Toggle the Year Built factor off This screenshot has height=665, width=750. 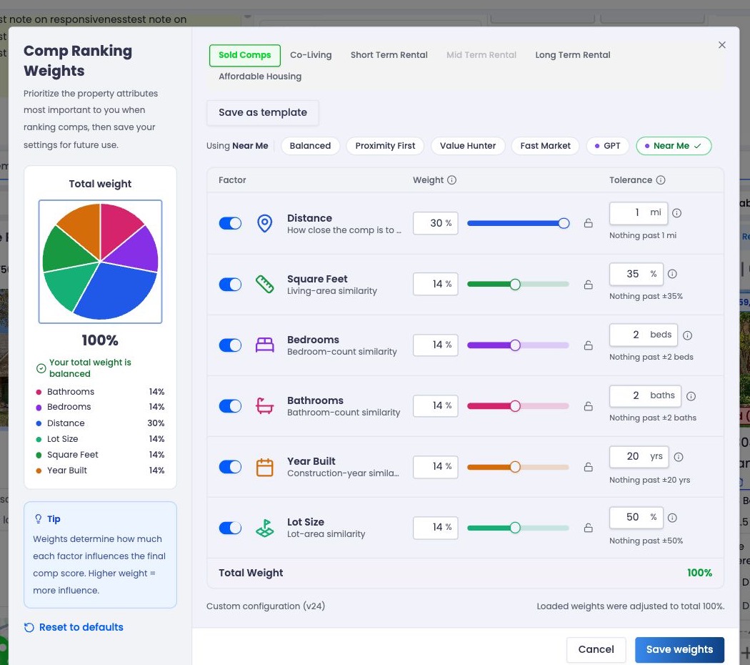click(230, 467)
